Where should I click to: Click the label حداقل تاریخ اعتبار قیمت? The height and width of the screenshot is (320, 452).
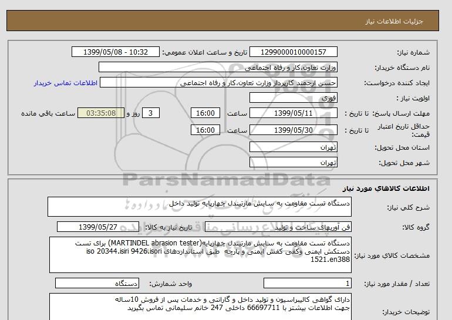pyautogui.click(x=404, y=130)
